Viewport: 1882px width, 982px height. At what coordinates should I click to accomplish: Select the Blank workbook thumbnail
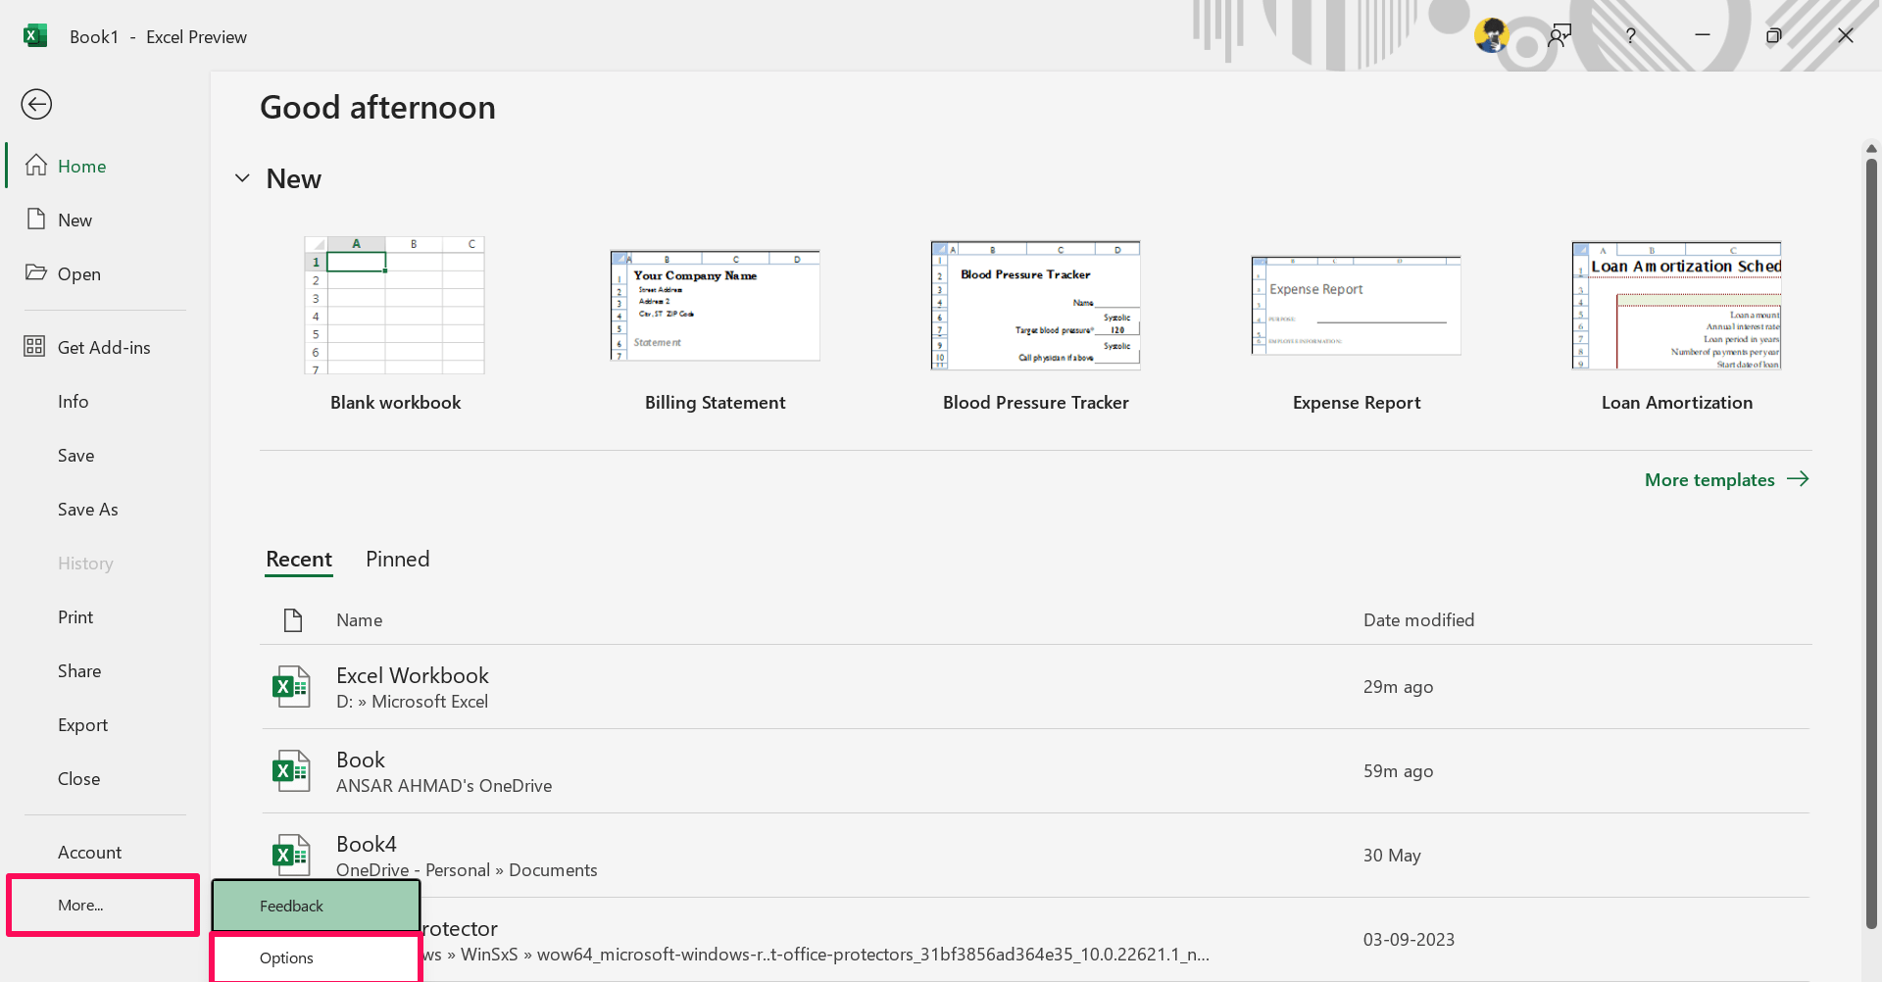pos(395,306)
